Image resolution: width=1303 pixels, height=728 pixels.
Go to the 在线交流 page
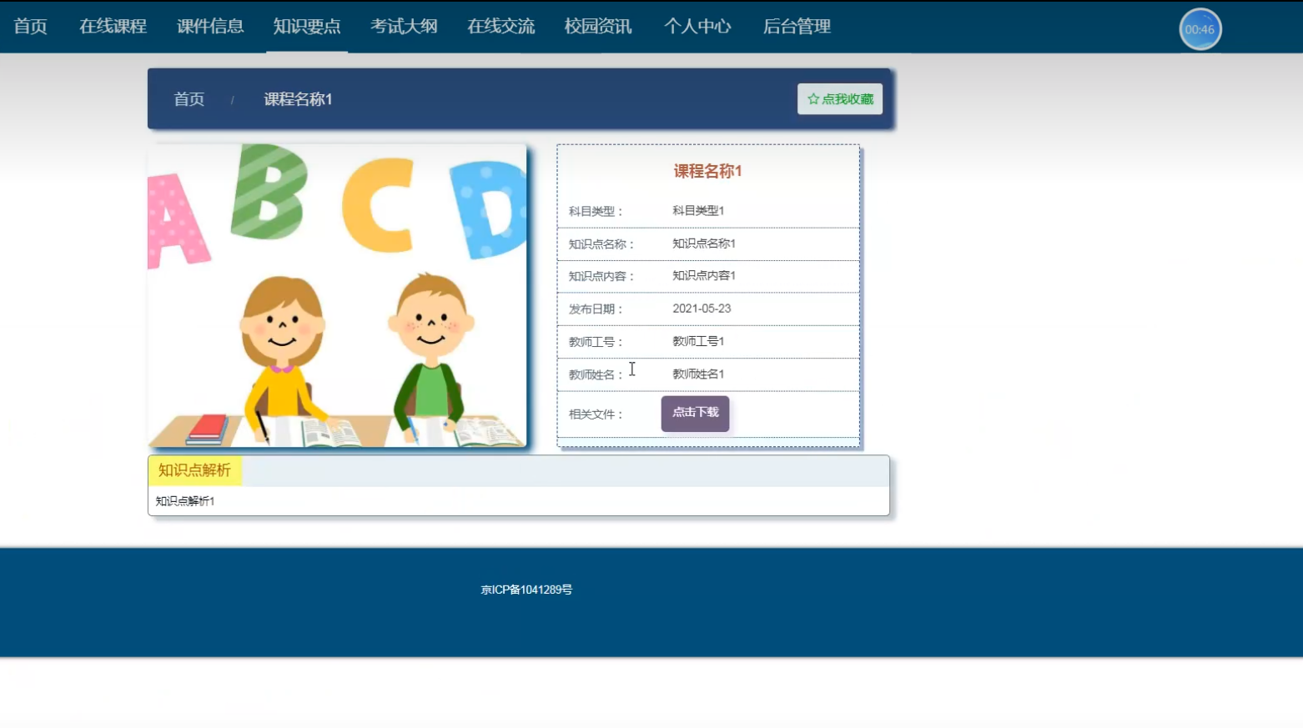499,26
